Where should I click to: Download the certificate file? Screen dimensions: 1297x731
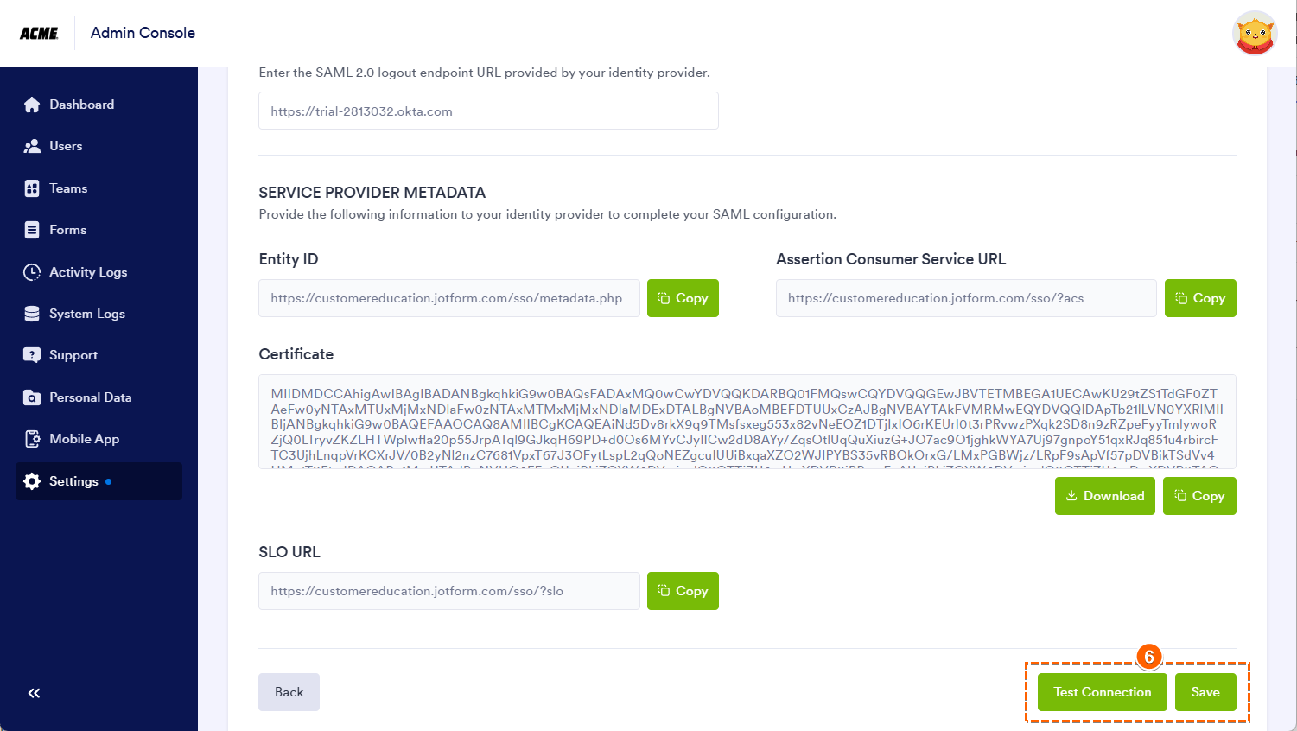[1104, 496]
